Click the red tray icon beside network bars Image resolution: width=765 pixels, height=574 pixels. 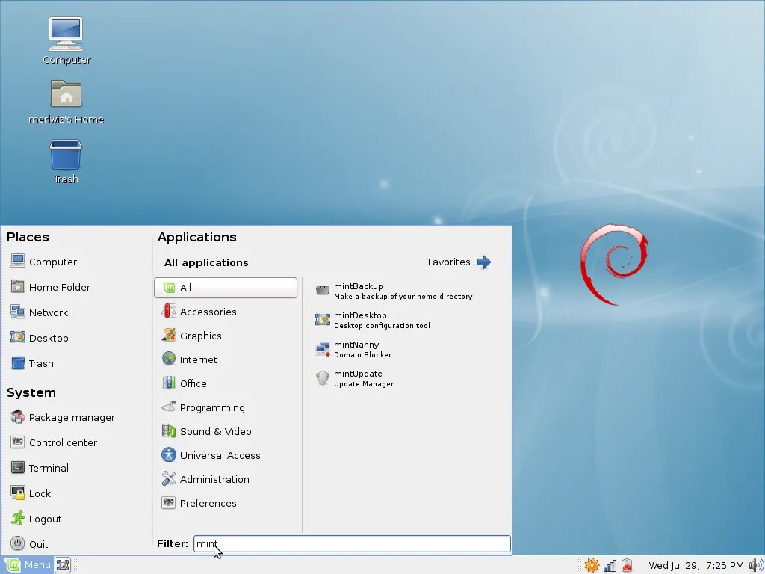pos(627,565)
